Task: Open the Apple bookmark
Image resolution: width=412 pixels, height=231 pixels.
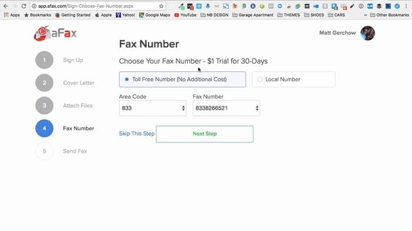Action: (104, 15)
